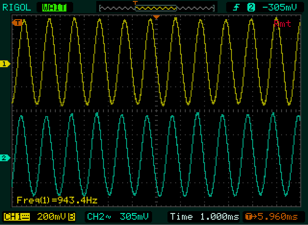The height and width of the screenshot is (225, 308).
Task: Click the CH1 bandwidth limit B icon
Action: (72, 217)
